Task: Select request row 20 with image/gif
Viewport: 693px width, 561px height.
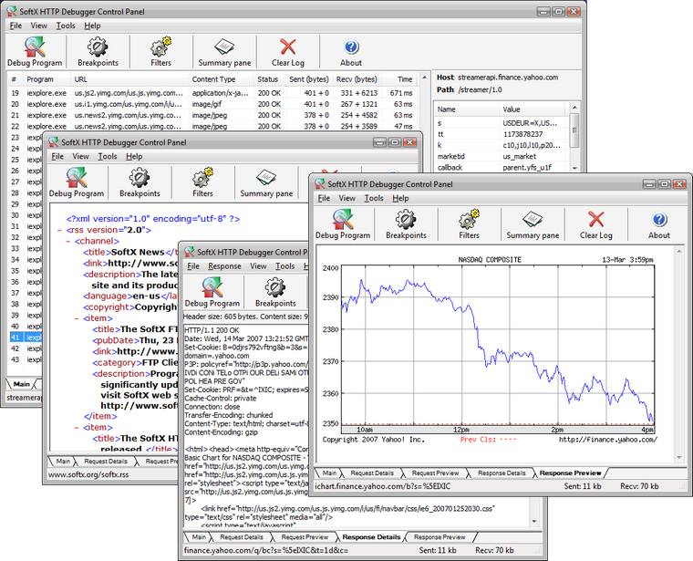Action: coord(212,104)
